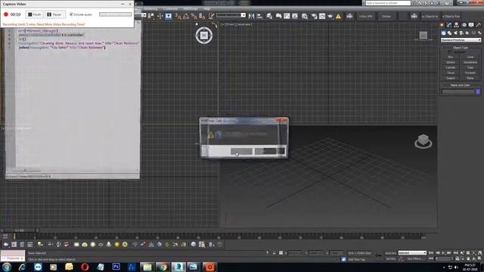This screenshot has width=484, height=272.
Task: Open the Create command panel tab
Action: [442, 25]
